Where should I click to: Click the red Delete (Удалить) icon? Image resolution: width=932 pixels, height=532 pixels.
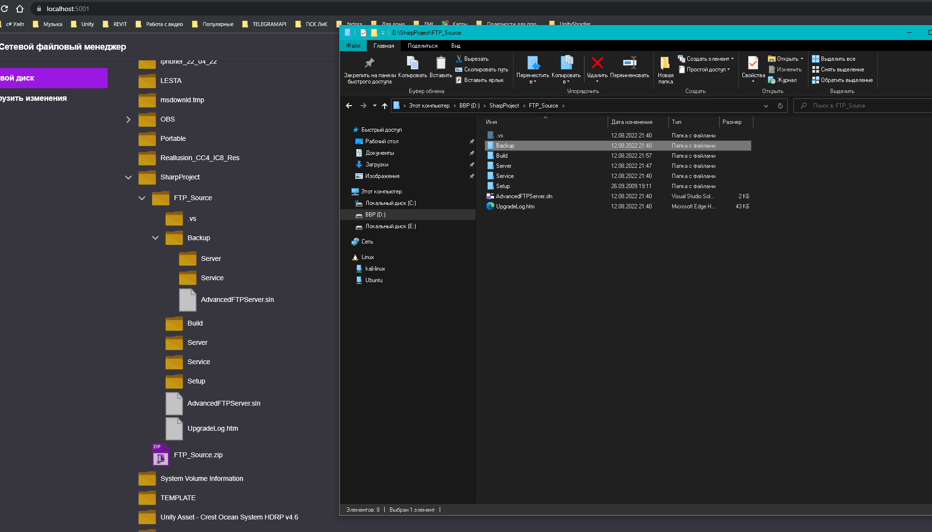(598, 63)
